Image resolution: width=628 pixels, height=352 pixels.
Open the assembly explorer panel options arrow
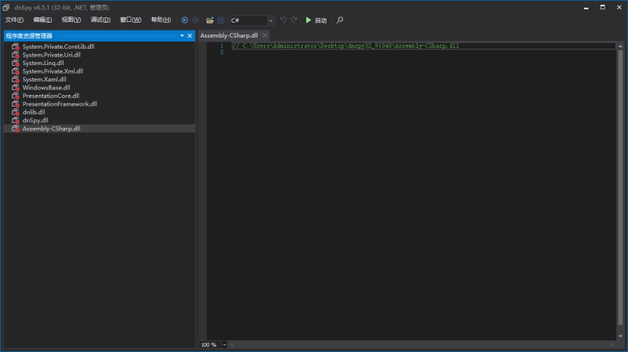pyautogui.click(x=182, y=36)
